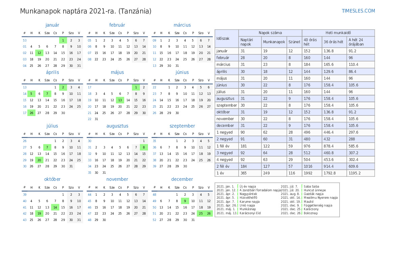This screenshot has height=279, width=395.
Task: Click week number 53 in January
Action: (25, 40)
